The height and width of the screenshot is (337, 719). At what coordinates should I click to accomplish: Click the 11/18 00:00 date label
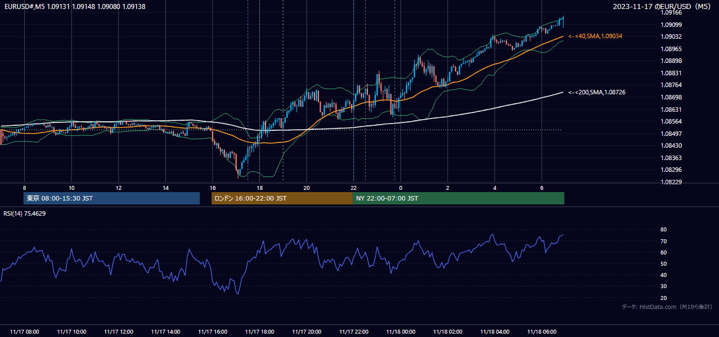pos(401,332)
